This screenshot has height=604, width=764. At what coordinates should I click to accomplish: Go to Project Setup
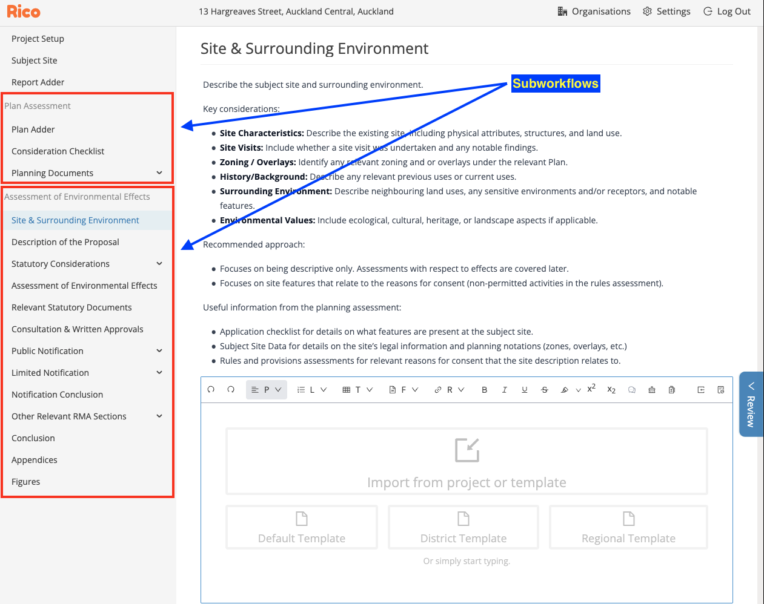pyautogui.click(x=38, y=39)
